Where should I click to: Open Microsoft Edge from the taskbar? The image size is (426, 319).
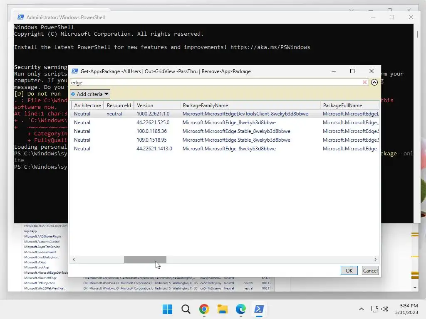click(x=241, y=309)
